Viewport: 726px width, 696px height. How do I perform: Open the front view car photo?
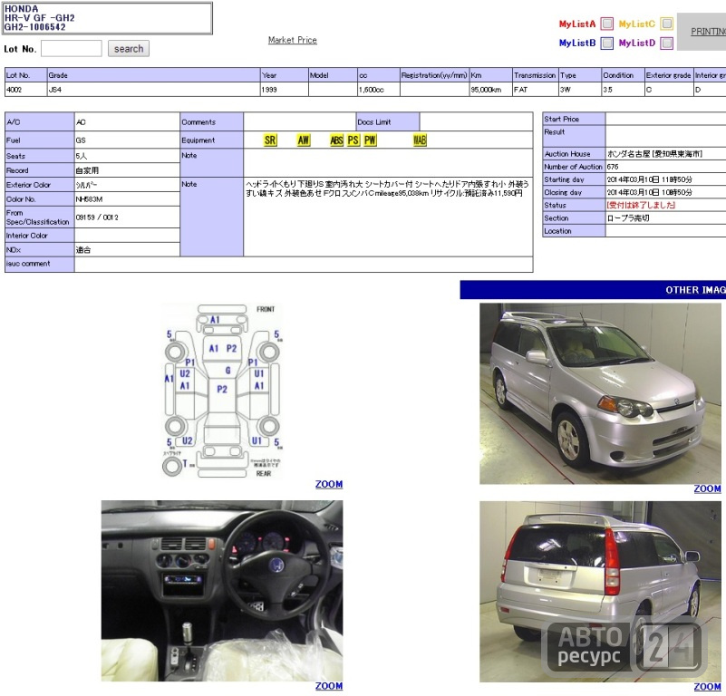click(600, 393)
